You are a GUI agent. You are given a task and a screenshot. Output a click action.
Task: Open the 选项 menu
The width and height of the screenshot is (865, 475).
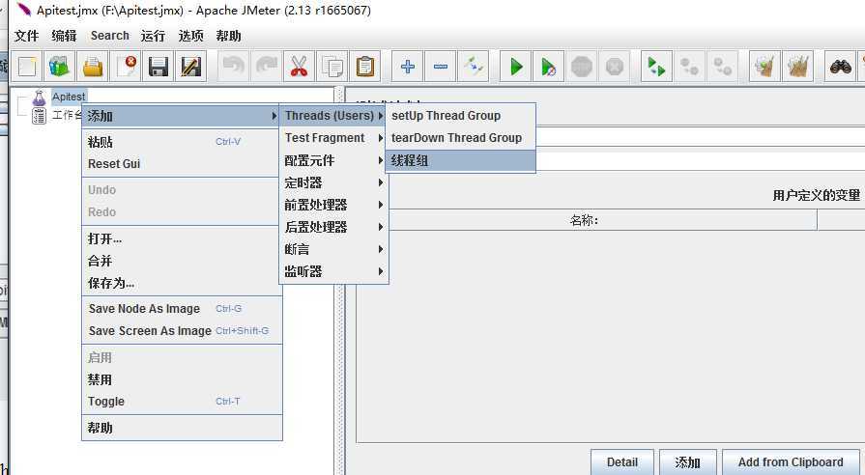tap(190, 36)
